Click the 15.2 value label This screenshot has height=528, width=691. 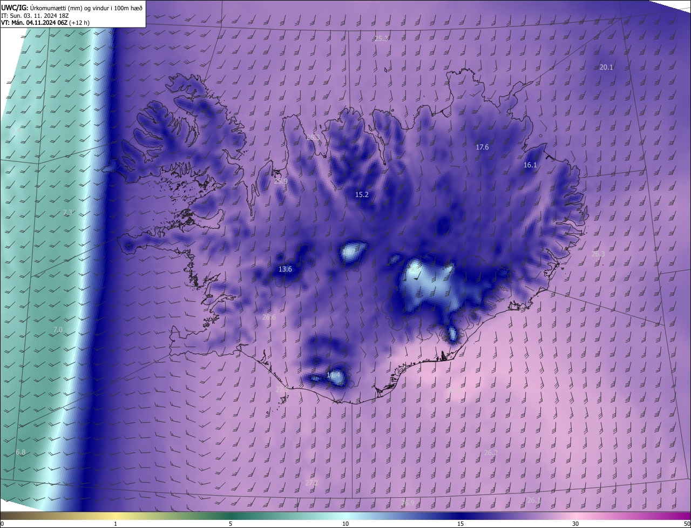pyautogui.click(x=362, y=195)
